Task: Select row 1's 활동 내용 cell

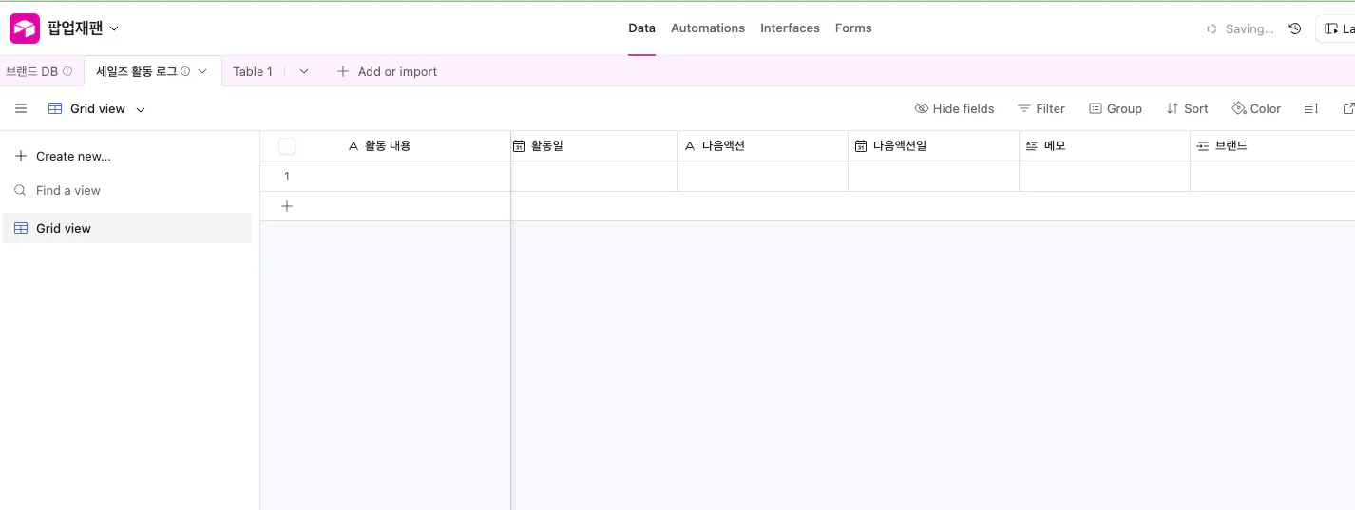Action: point(412,177)
